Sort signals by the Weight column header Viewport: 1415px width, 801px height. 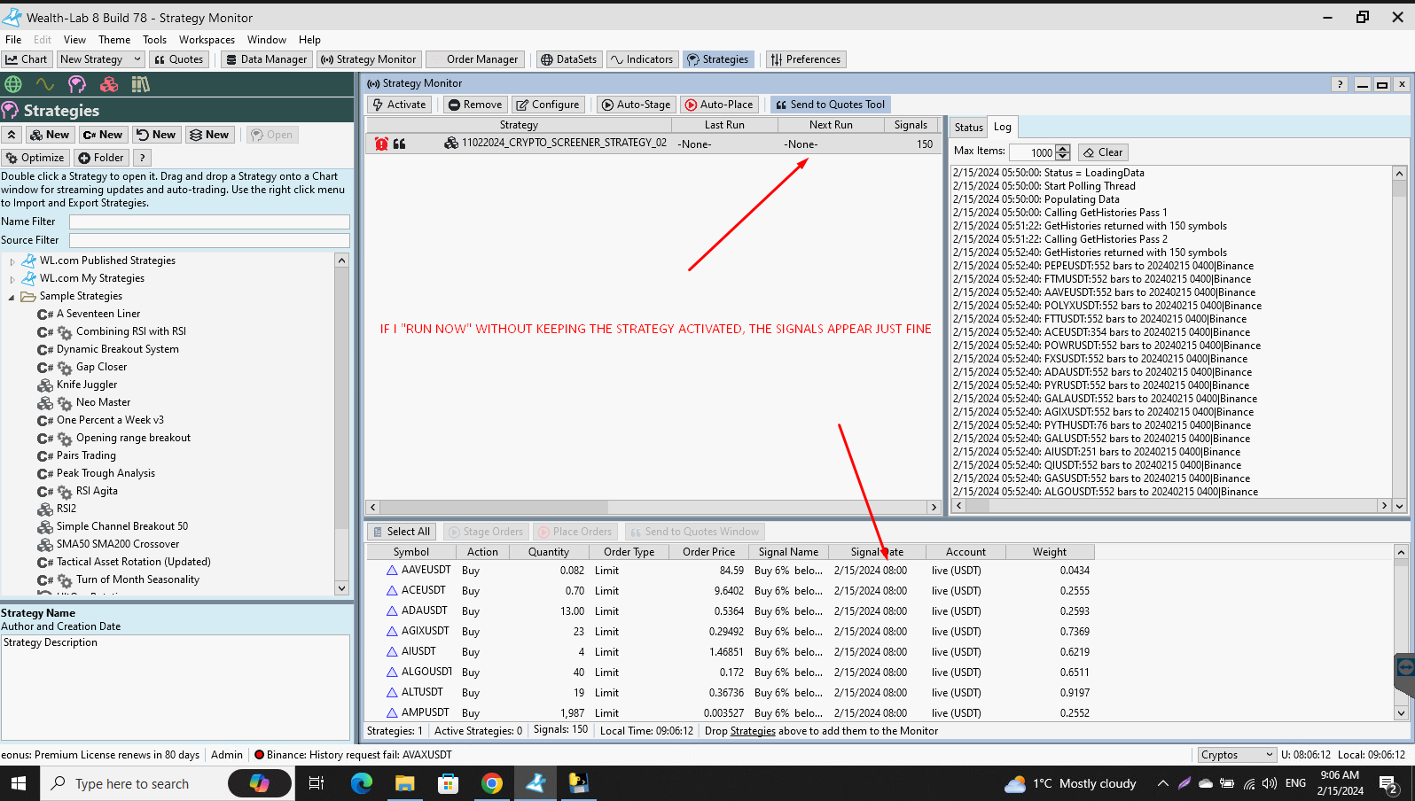1050,552
